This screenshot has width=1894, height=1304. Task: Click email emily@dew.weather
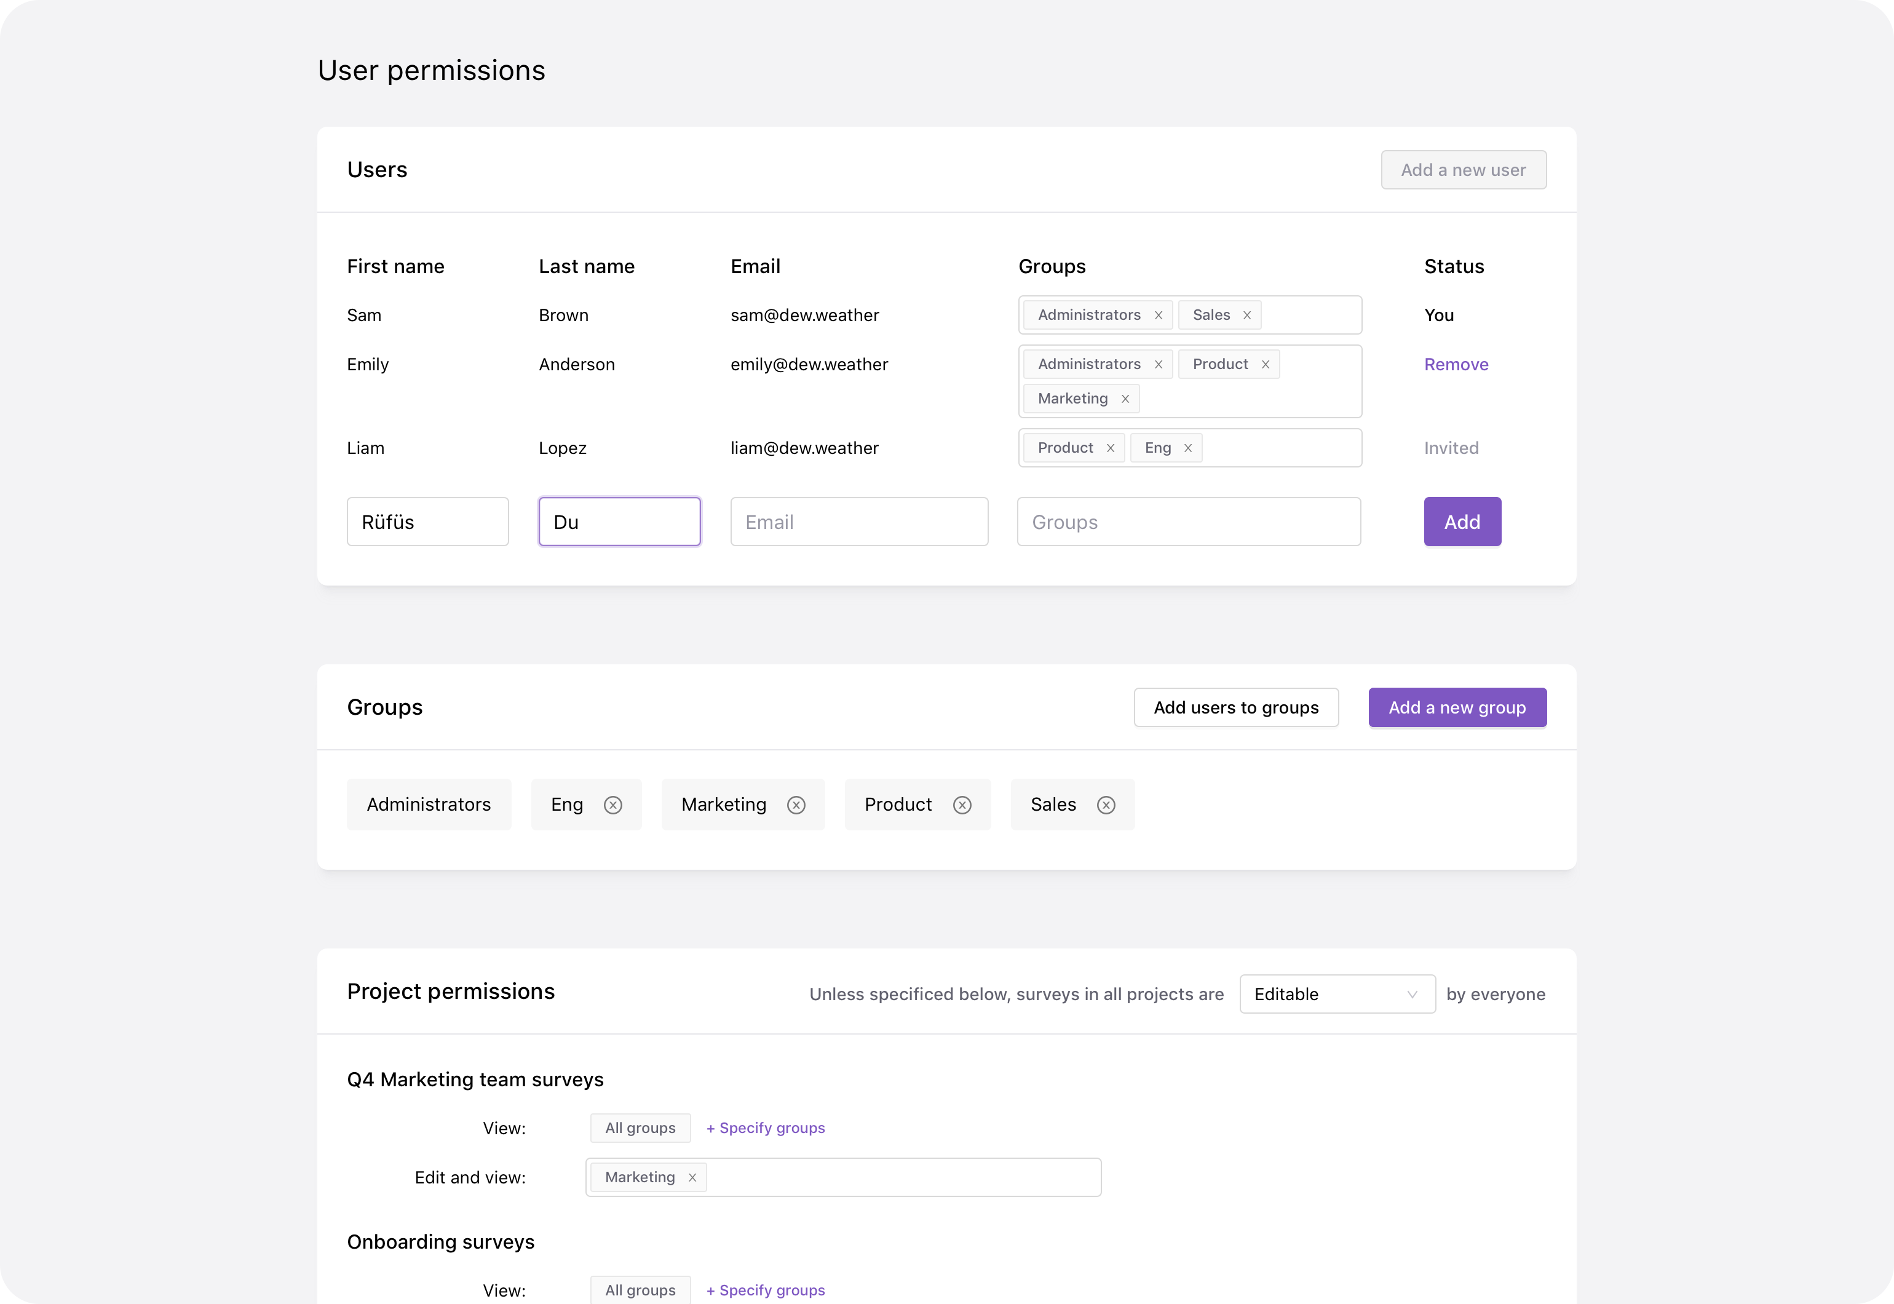[x=809, y=364]
